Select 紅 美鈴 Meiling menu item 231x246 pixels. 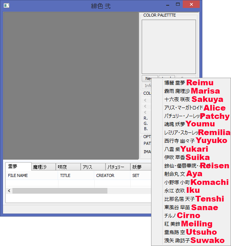tap(191, 224)
